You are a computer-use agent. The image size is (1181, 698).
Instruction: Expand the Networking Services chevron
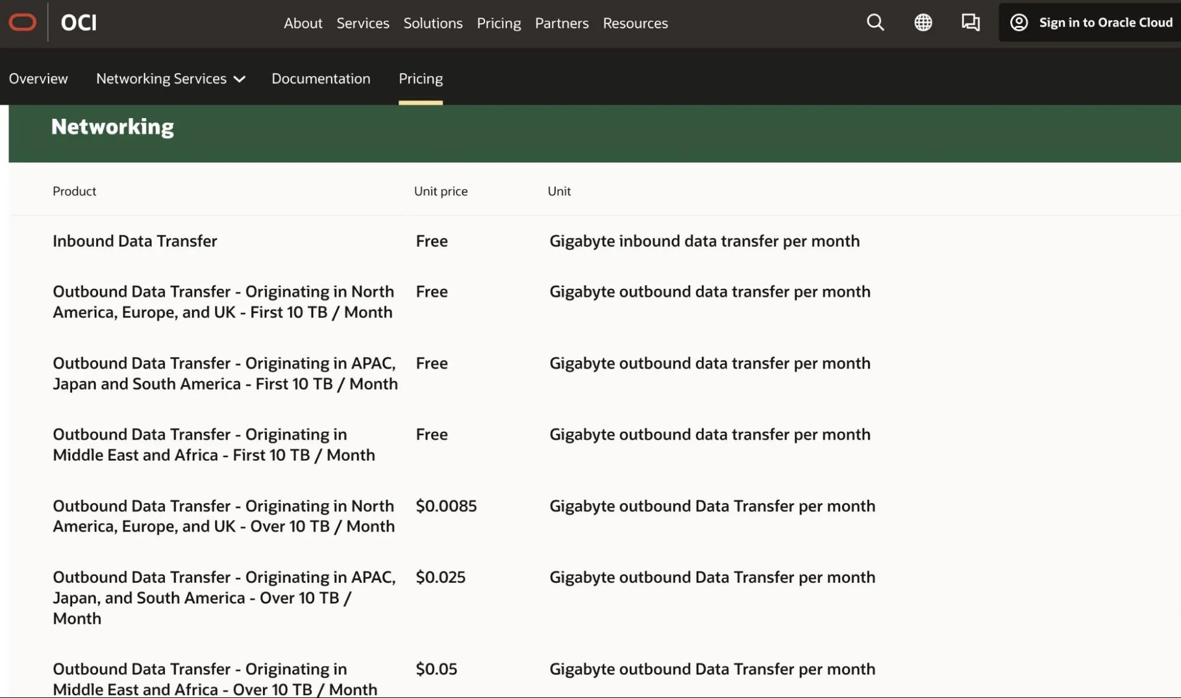(x=239, y=79)
